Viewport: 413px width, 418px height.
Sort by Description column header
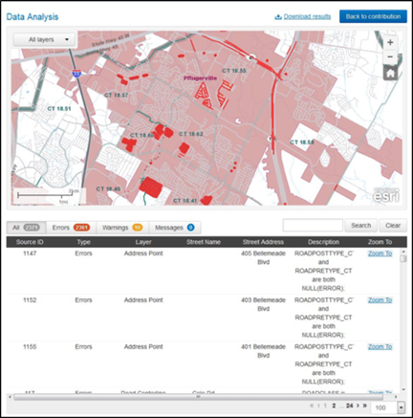point(323,242)
